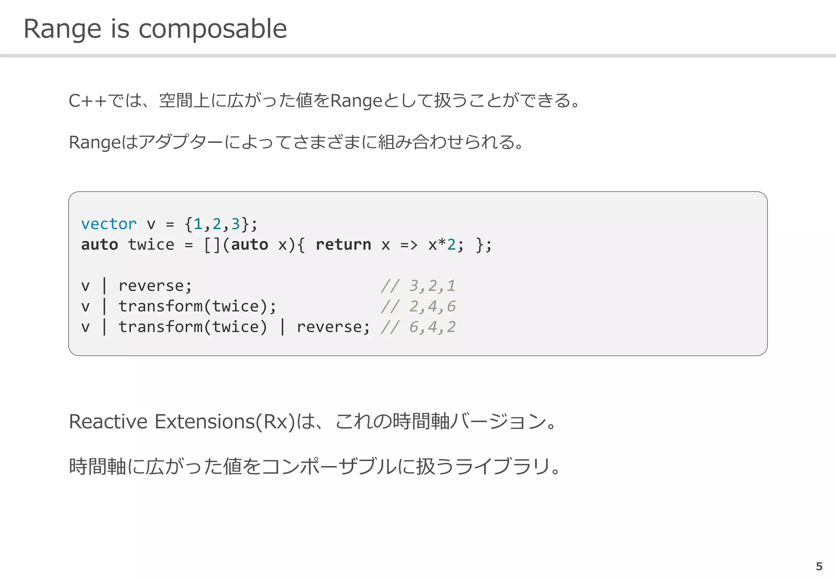This screenshot has width=836, height=579.
Task: Click the sentence beginning with "C++では"
Action: pyautogui.click(x=325, y=100)
